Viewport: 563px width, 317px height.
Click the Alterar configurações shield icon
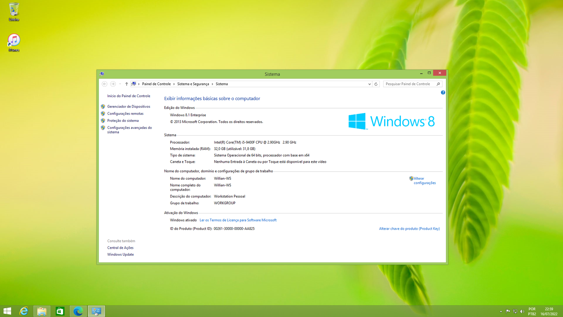pos(410,178)
